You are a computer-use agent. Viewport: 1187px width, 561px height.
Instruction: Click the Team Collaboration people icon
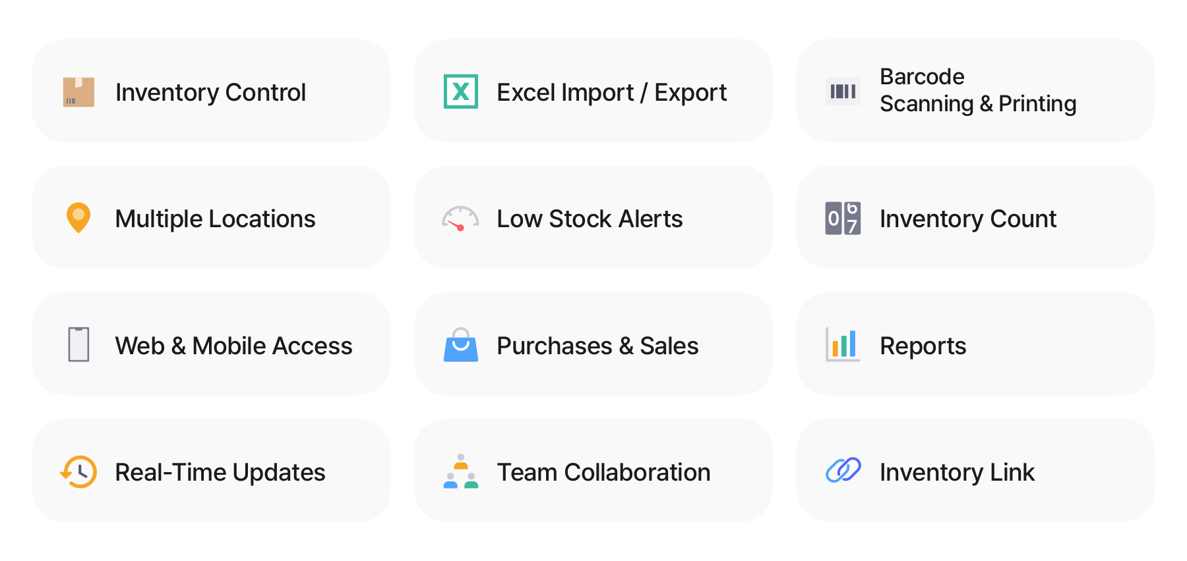461,471
